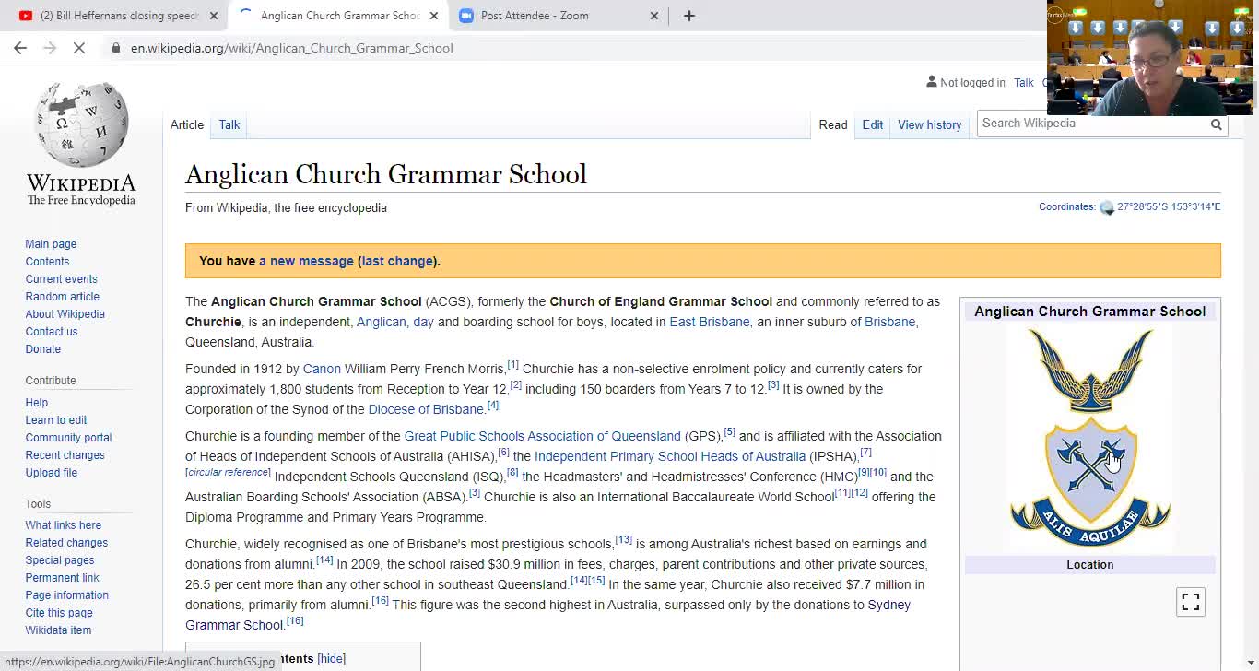Open the Edit tab
1259x671 pixels.
pyautogui.click(x=873, y=124)
